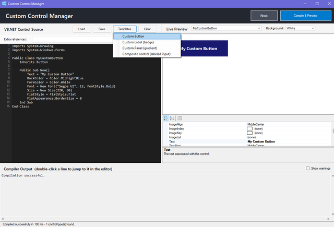The width and height of the screenshot is (334, 227).
Task: Collapse the Templates dropdown button
Action: [x=125, y=29]
